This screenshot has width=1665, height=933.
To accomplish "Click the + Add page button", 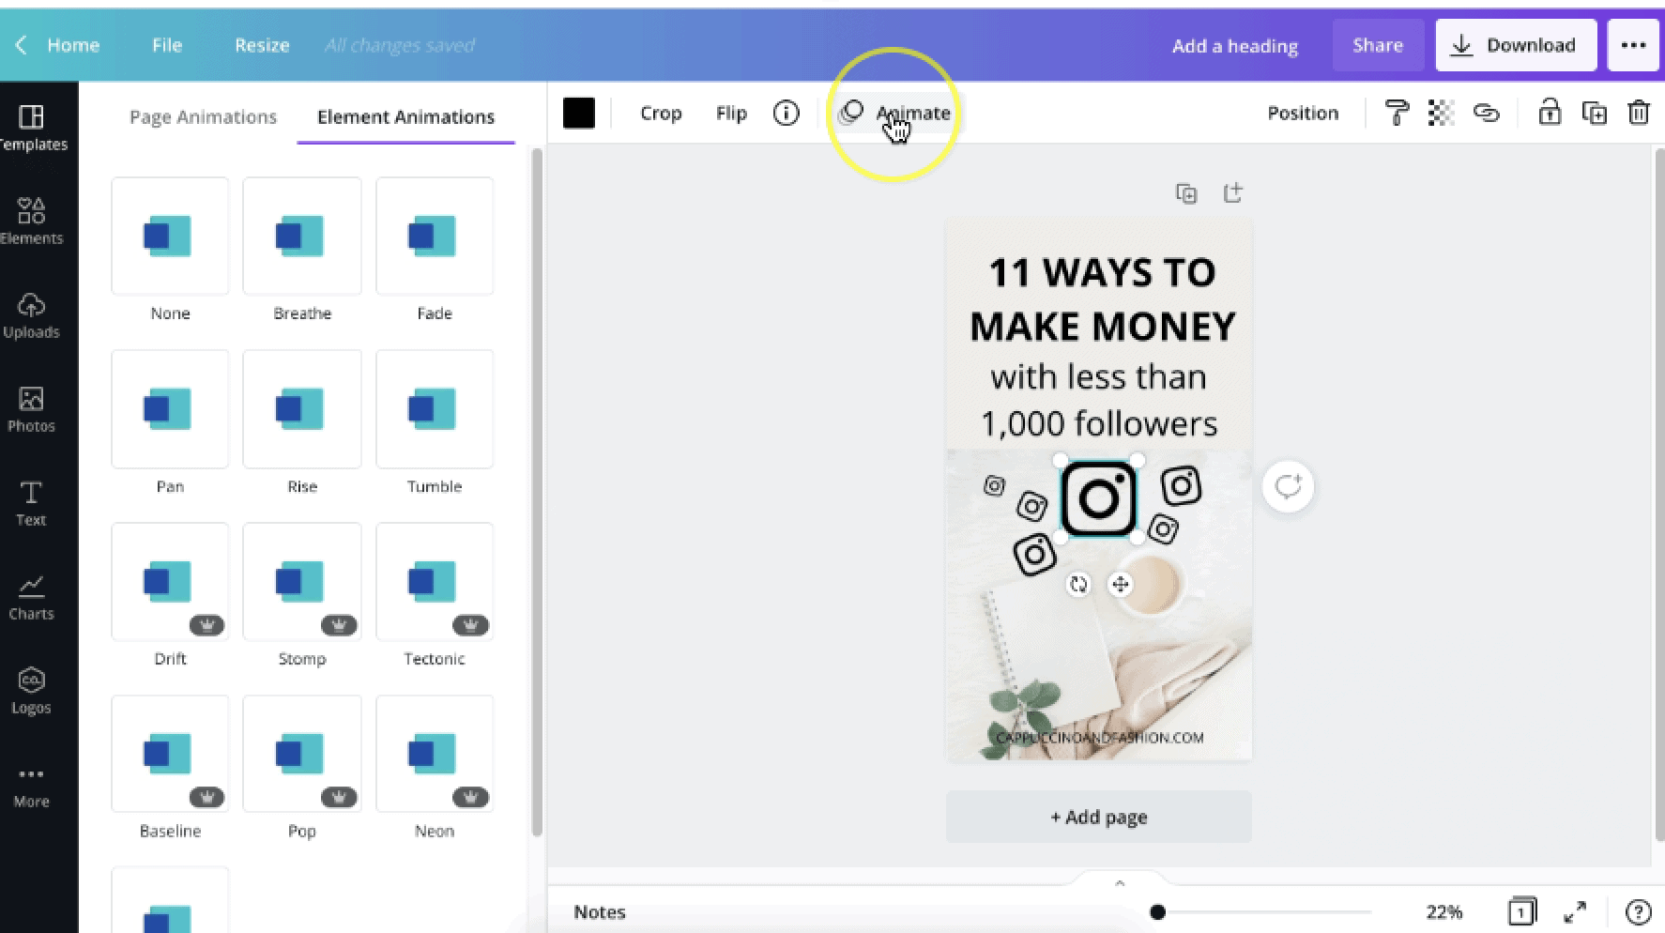I will [1098, 817].
